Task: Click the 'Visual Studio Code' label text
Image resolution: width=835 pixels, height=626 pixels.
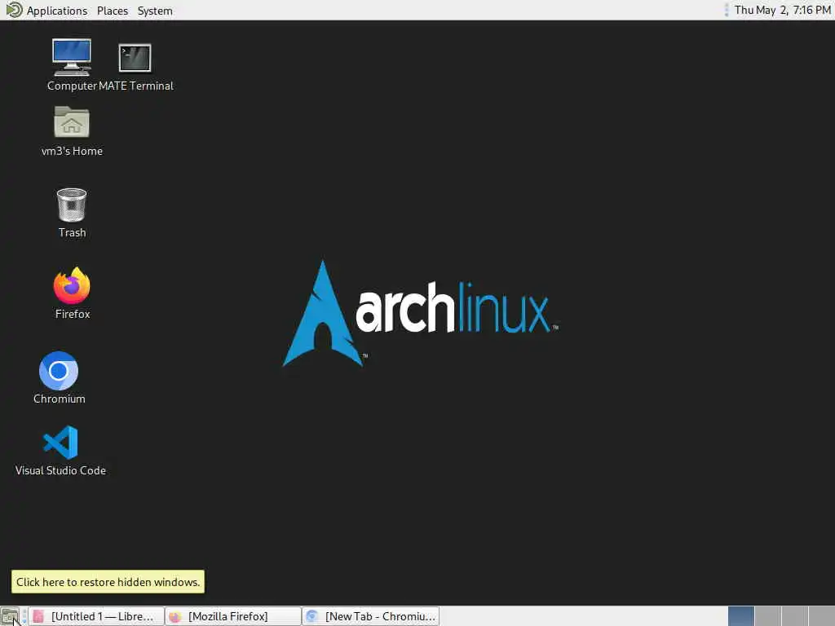Action: (60, 470)
